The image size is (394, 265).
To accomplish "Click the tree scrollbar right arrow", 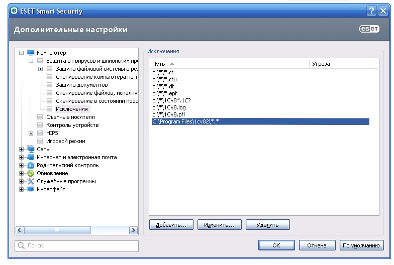I will [x=134, y=230].
